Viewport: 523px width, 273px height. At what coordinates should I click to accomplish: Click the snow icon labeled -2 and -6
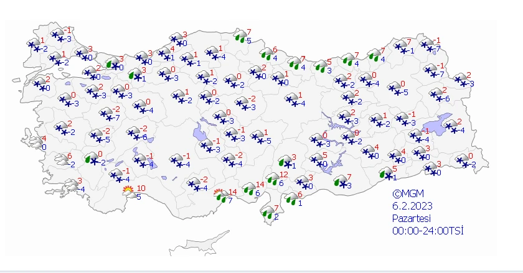point(134,133)
